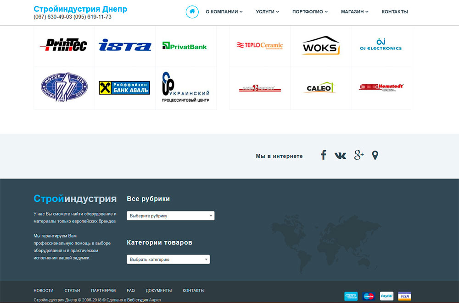Open the VK social icon
This screenshot has height=303, width=459.
point(340,156)
